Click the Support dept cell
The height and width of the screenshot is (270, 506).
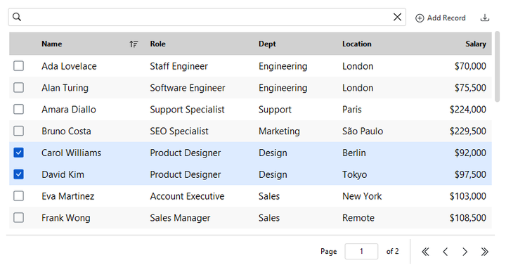pyautogui.click(x=275, y=110)
